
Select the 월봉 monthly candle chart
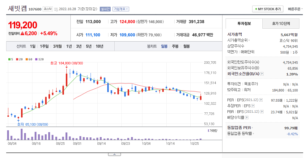186,46
